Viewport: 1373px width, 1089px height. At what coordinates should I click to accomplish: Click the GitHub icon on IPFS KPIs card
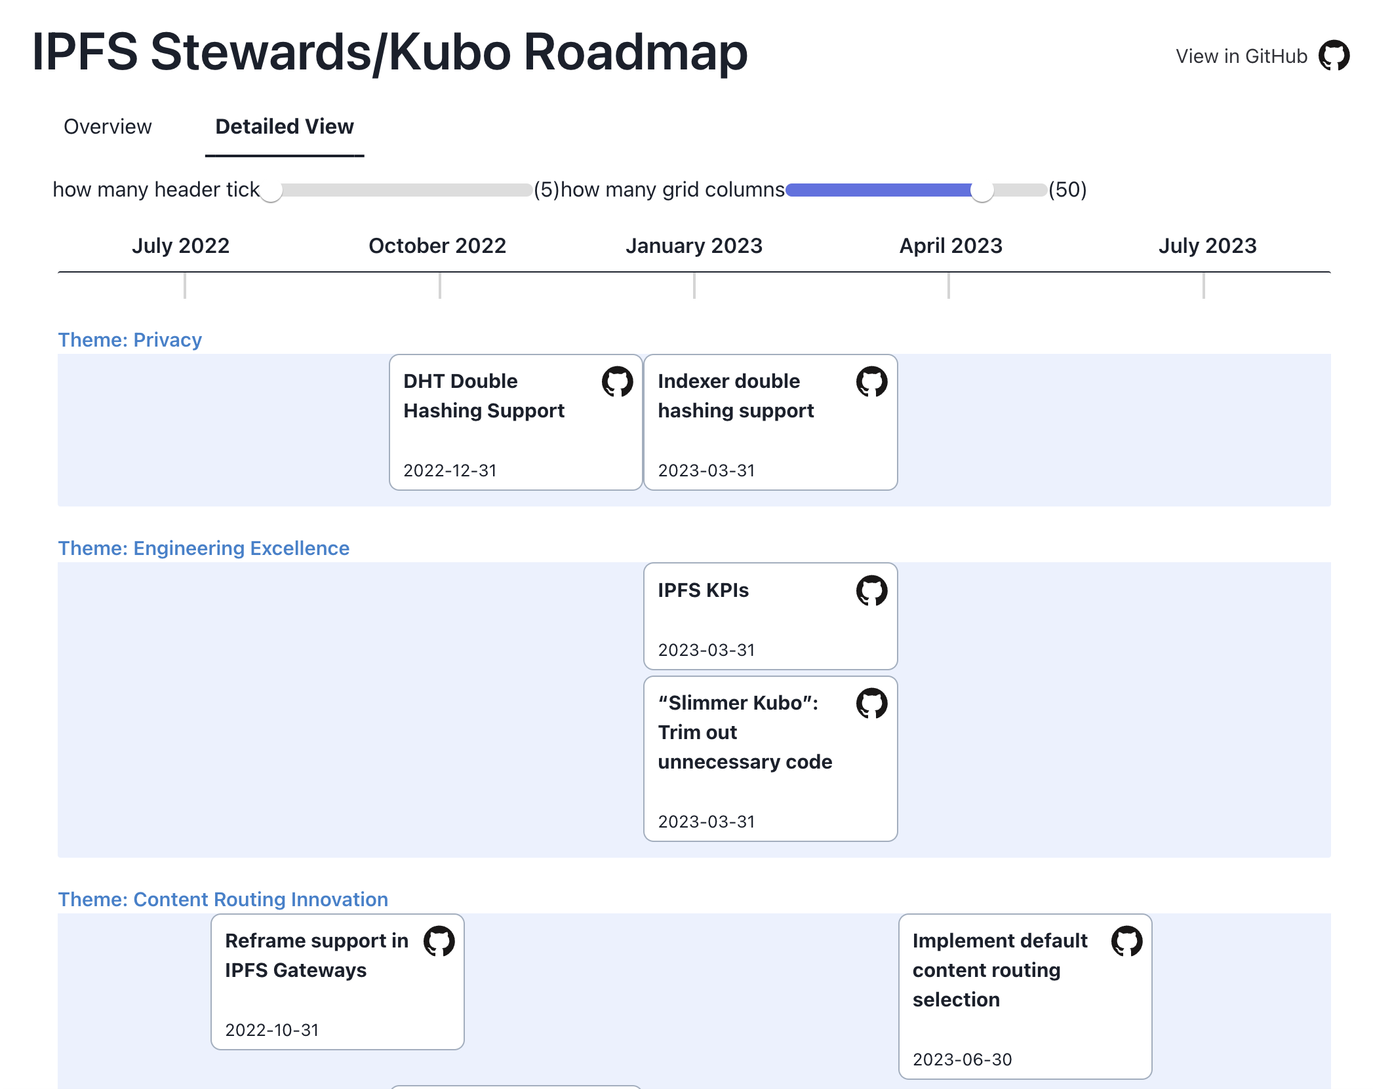869,590
